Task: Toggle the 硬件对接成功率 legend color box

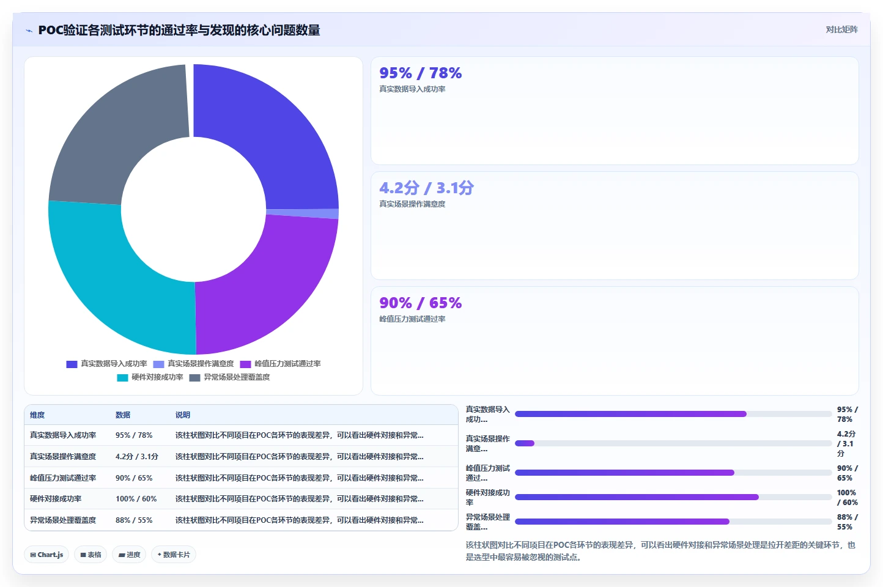Action: (x=122, y=377)
